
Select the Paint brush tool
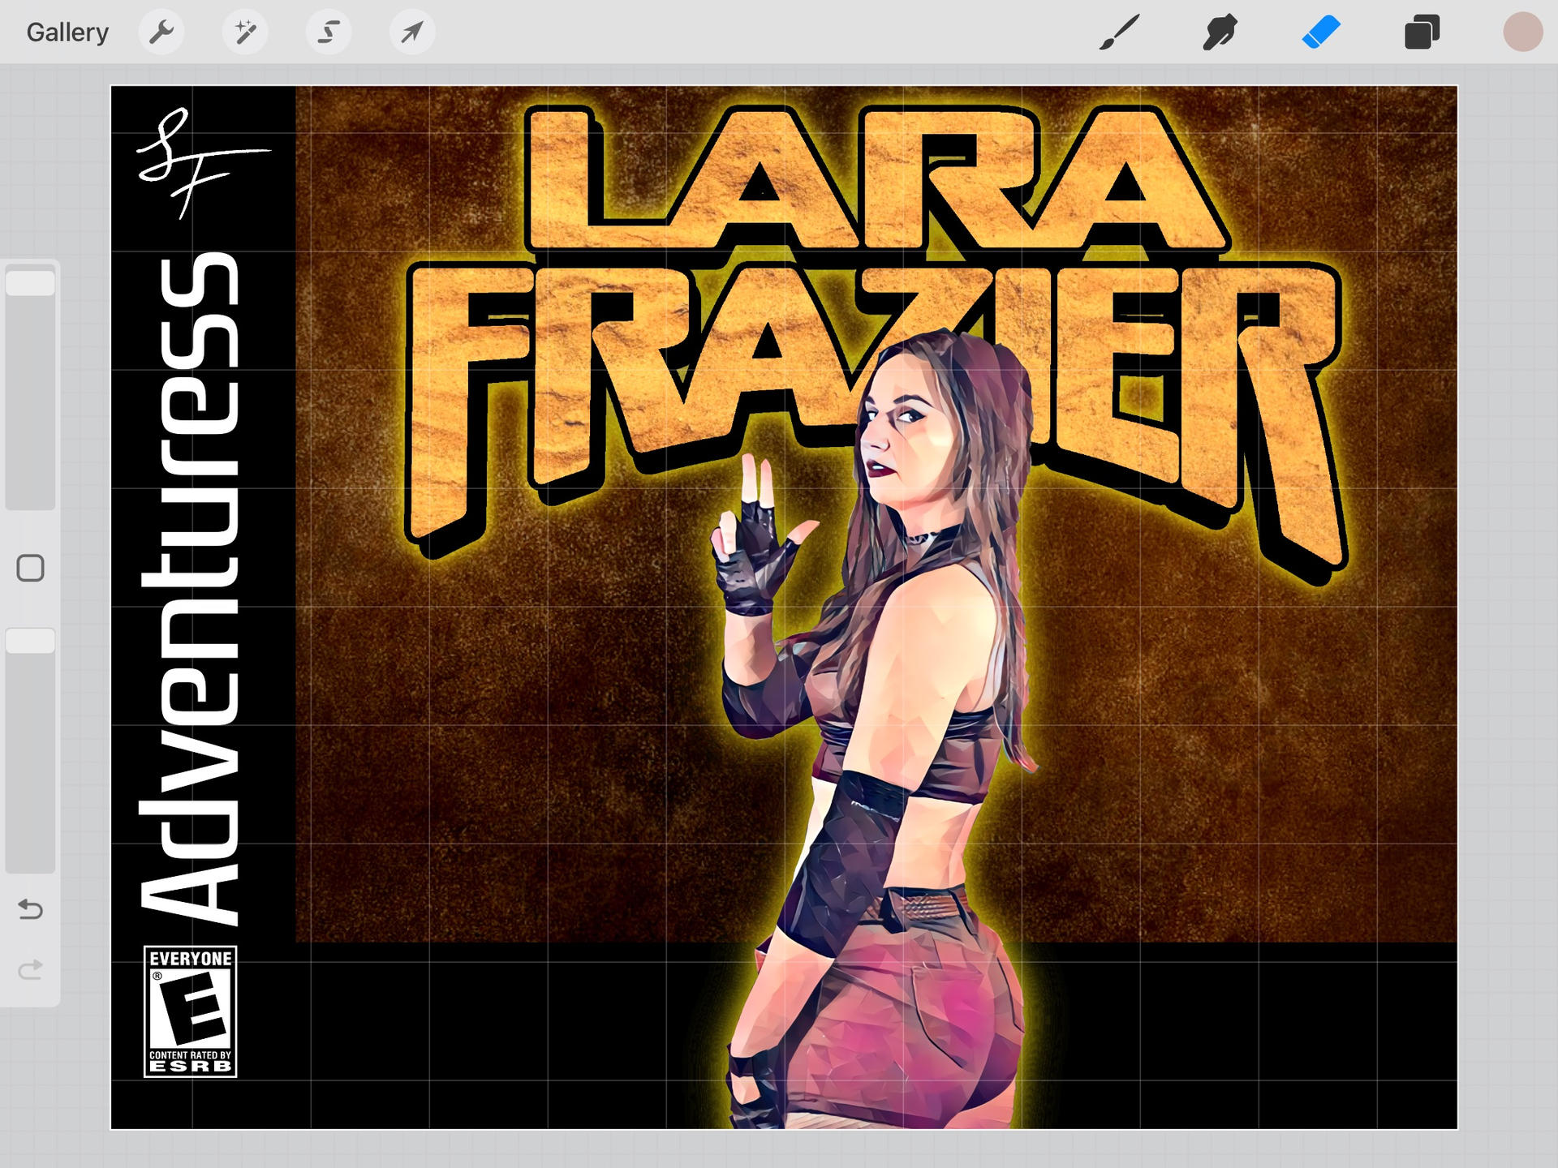coord(1120,32)
